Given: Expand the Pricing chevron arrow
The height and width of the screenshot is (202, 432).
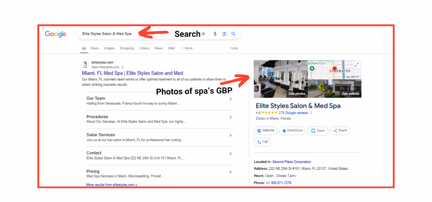Looking at the screenshot, I should pyautogui.click(x=231, y=172).
